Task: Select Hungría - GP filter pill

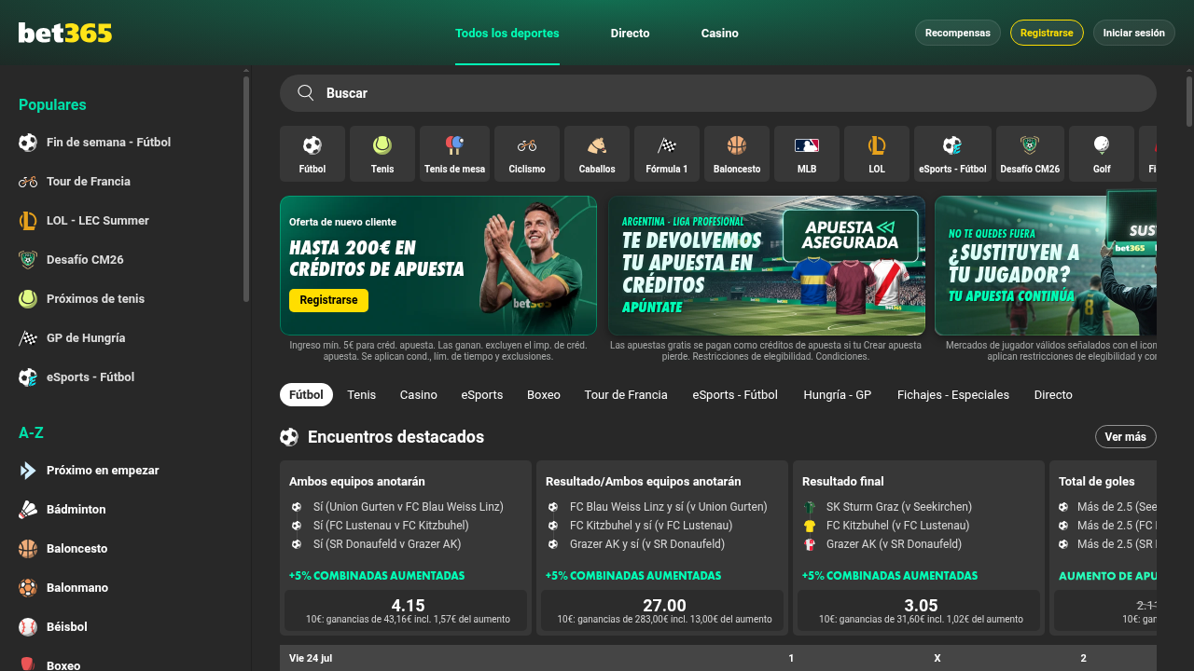Action: point(838,395)
